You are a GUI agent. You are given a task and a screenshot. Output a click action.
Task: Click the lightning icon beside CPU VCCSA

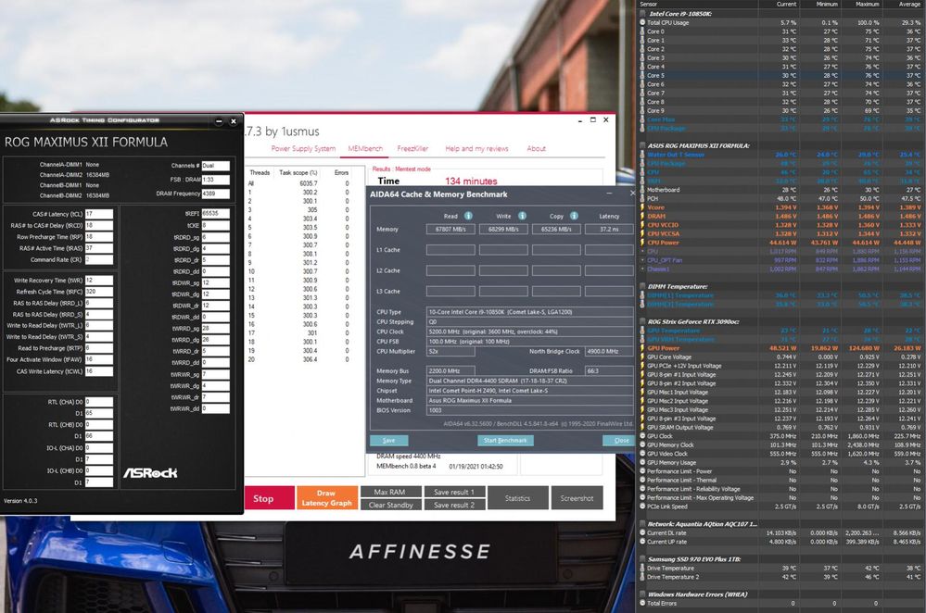tap(642, 233)
